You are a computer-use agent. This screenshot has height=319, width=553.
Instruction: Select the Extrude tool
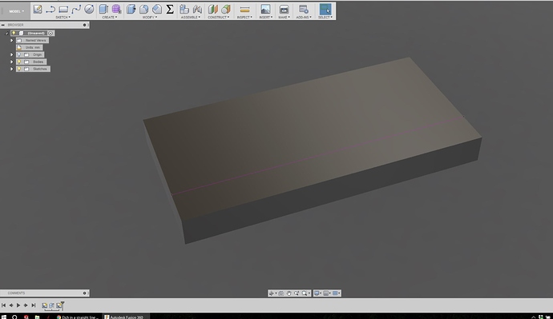103,9
